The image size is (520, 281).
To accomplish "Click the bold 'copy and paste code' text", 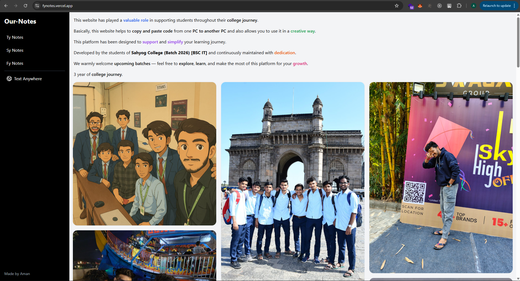I will (x=152, y=31).
